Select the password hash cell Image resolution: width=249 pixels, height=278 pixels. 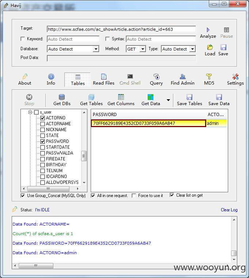[148, 123]
